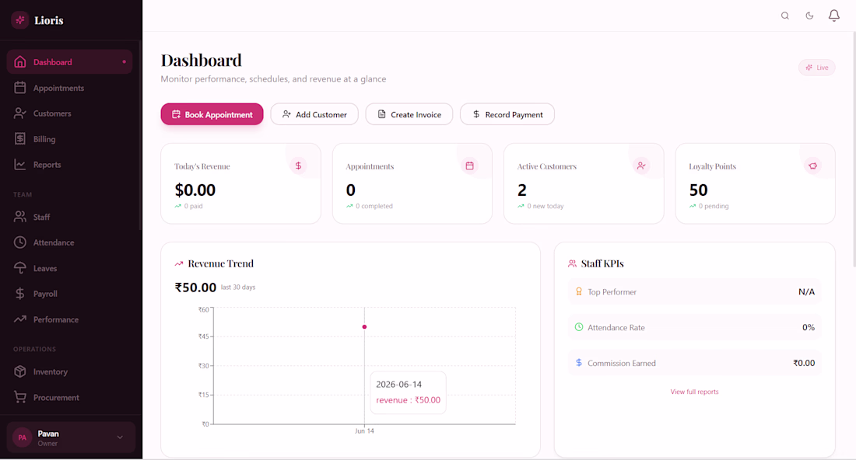Click the dollar icon on Today's Revenue card
Viewport: 856px width, 460px height.
298,166
